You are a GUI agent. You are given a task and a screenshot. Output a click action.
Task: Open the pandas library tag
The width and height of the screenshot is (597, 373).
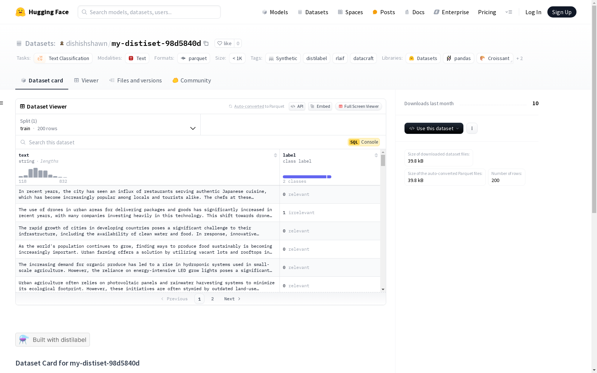[x=459, y=58]
